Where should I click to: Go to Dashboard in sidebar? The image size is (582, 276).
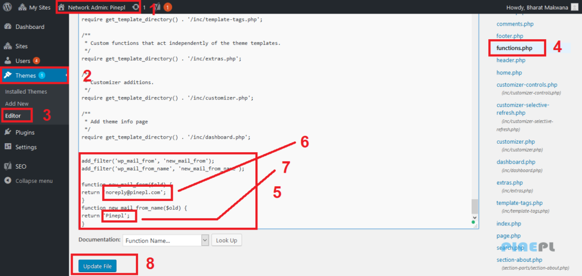(30, 27)
